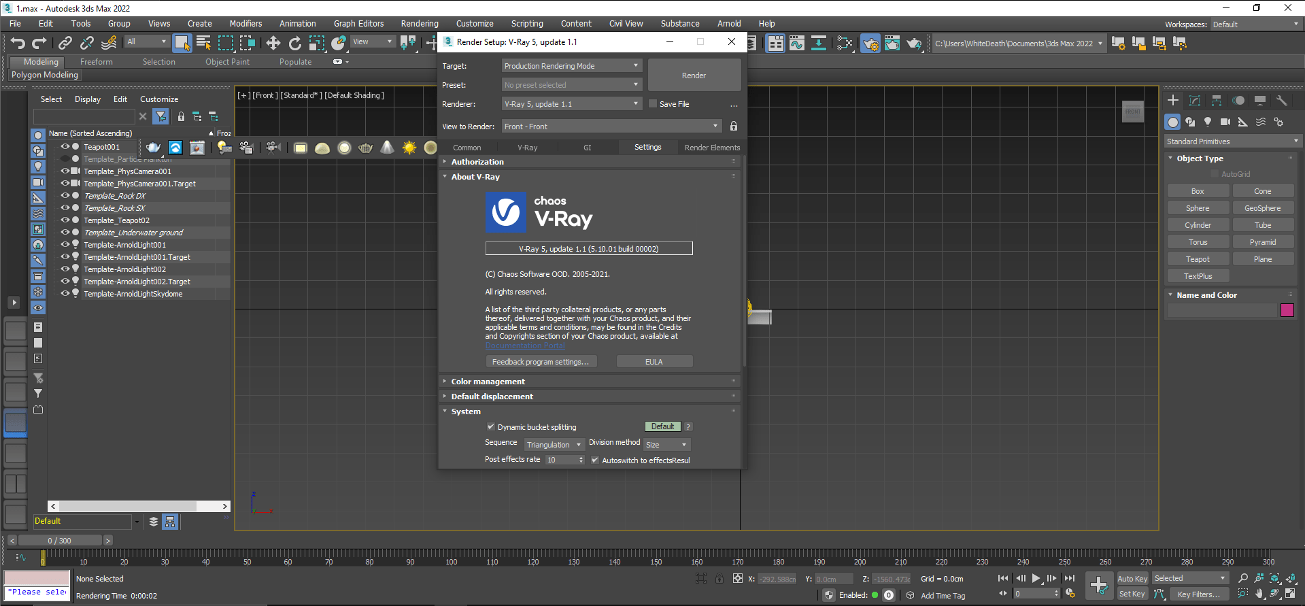Toggle visibility of Template-ArnoldLightSkydome
The image size is (1305, 606).
coord(65,293)
